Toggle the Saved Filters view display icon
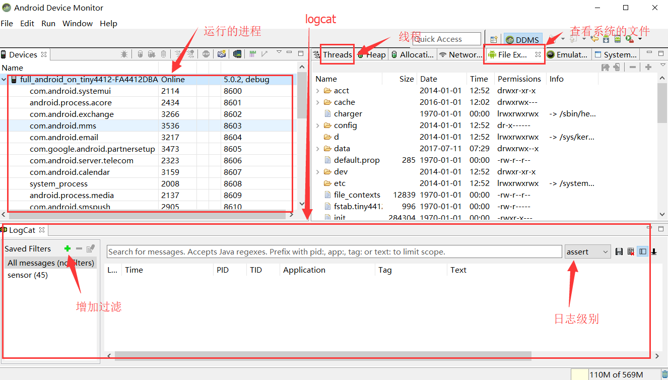The height and width of the screenshot is (380, 668). (642, 251)
